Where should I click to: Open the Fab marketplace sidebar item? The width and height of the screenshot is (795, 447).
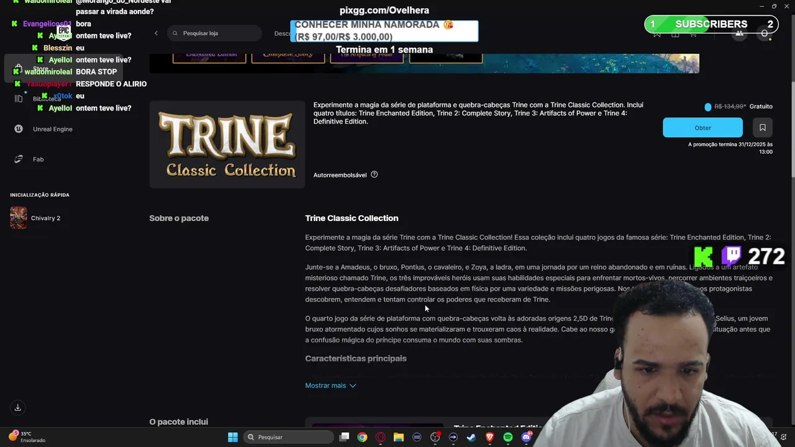(x=29, y=160)
